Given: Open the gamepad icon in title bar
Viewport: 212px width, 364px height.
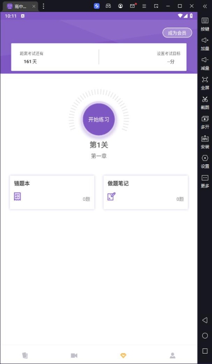Looking at the screenshot, I should (x=108, y=6).
